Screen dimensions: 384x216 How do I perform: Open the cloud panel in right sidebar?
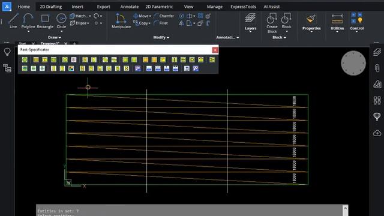coord(377,133)
